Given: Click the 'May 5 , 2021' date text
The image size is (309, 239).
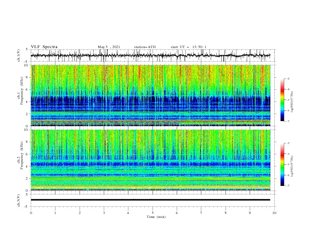Looking at the screenshot, I should [x=109, y=47].
